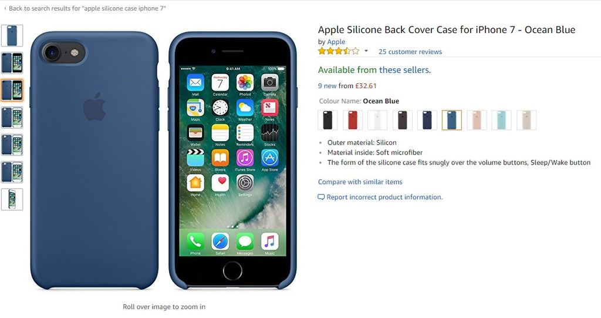
Task: Click the report speech-bubble icon
Action: pyautogui.click(x=321, y=198)
